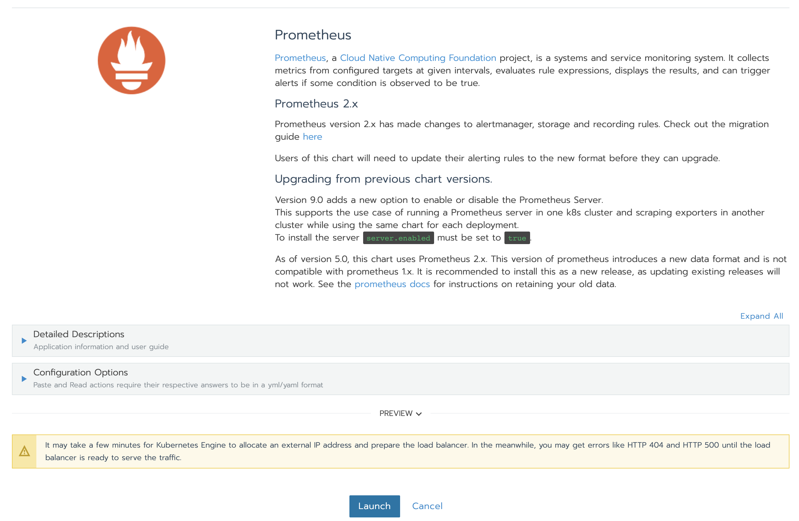
Task: Open the migration guide 'here' link
Action: click(312, 137)
